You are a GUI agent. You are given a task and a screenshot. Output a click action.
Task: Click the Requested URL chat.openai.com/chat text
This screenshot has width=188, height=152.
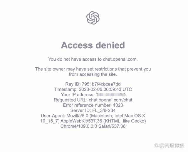pyautogui.click(x=93, y=100)
